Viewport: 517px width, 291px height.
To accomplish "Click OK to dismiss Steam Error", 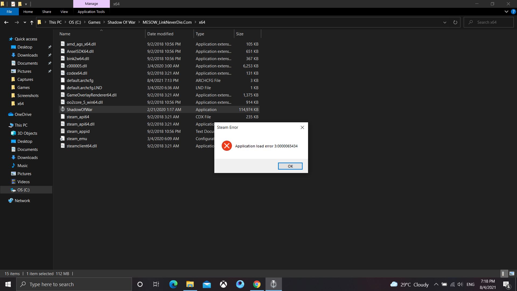I will click(x=290, y=166).
